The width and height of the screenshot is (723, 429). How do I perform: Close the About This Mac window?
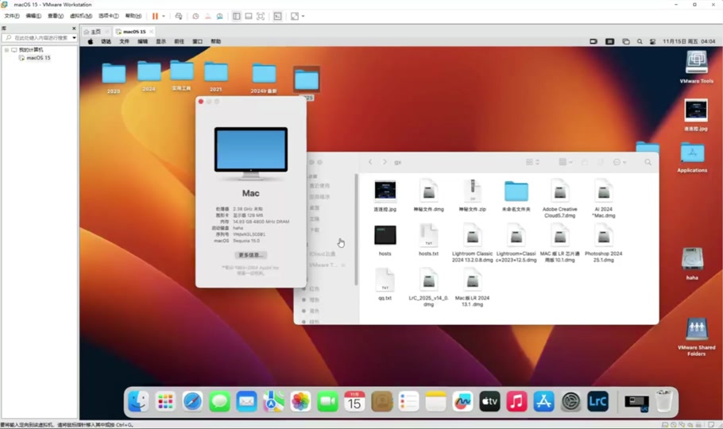click(x=201, y=102)
